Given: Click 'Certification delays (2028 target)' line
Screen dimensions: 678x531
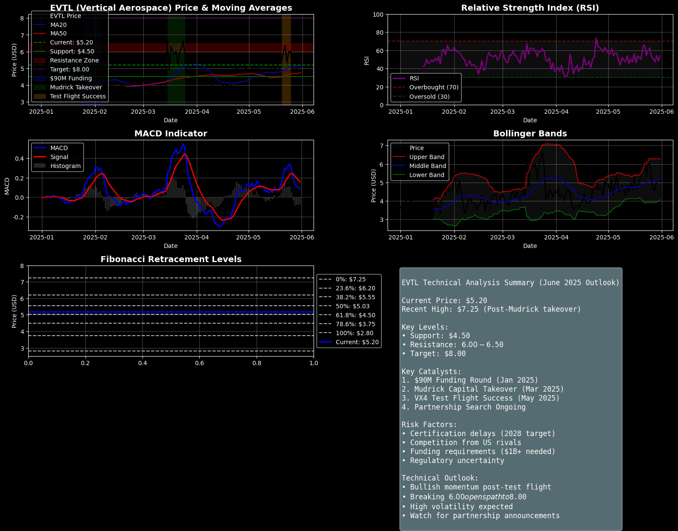Looking at the screenshot, I should 479,434.
